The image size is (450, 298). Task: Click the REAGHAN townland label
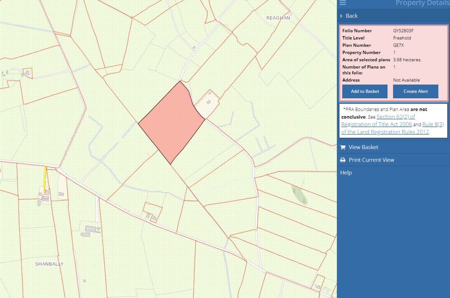click(278, 18)
